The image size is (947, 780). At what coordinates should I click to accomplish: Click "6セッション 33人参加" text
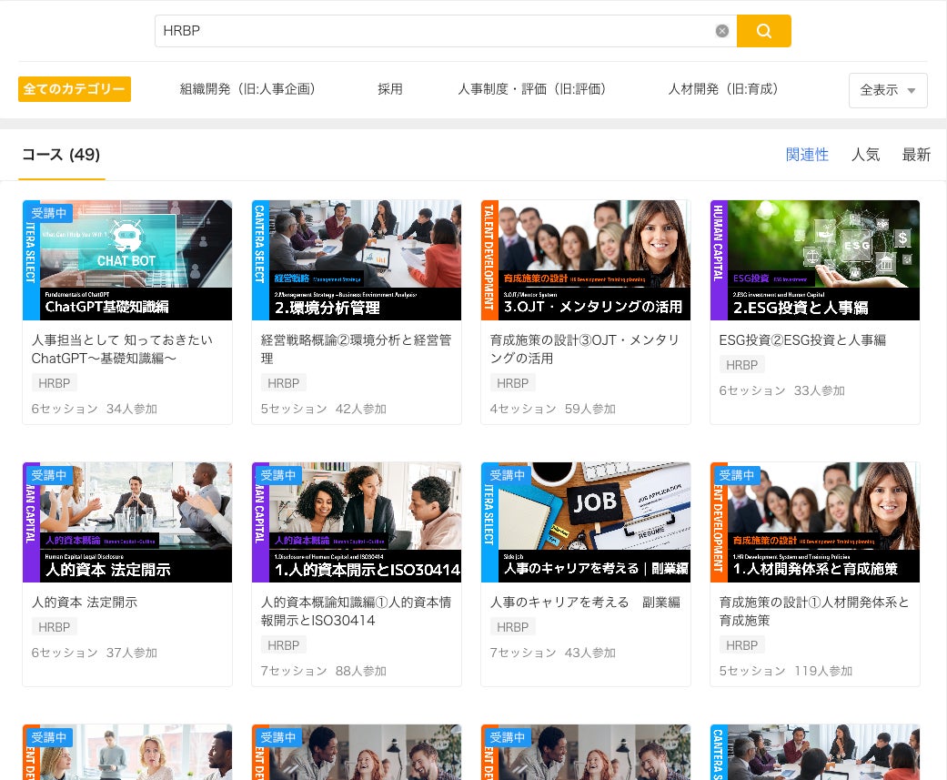click(781, 390)
